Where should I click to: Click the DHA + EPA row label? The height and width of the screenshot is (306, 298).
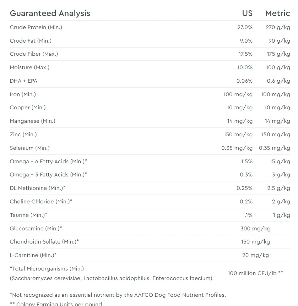[x=23, y=81]
